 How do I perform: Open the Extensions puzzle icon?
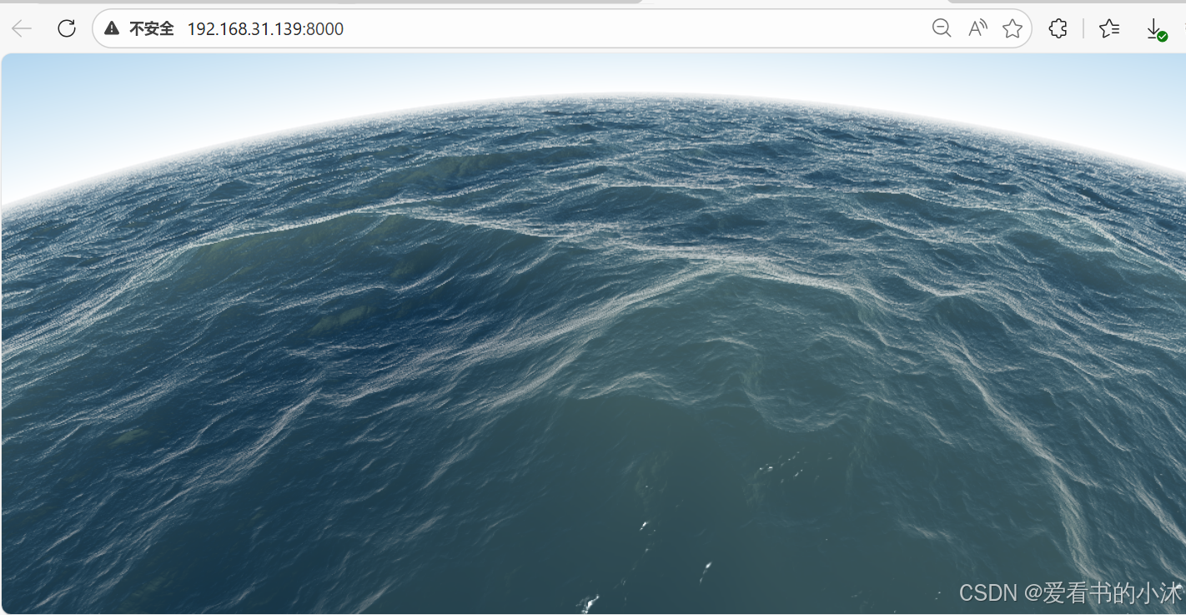pyautogui.click(x=1058, y=28)
